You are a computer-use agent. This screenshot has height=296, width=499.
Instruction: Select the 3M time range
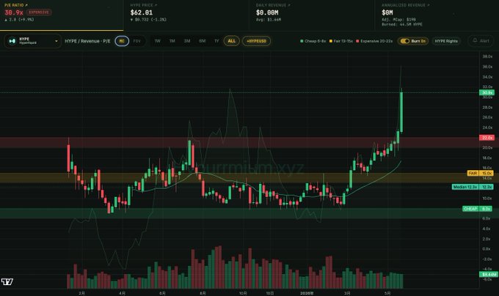(x=187, y=41)
